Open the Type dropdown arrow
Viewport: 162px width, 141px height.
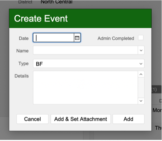[141, 64]
